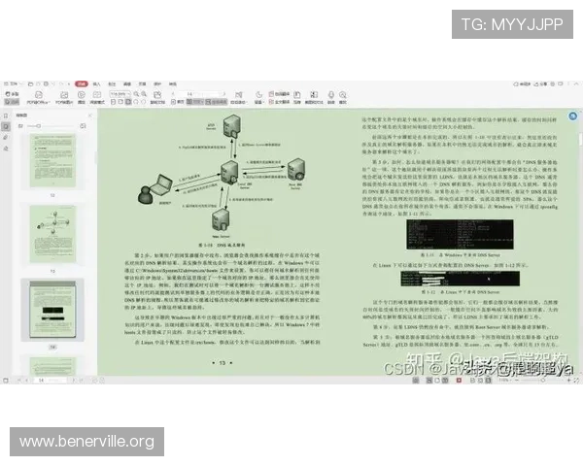Enable word-selection translation

tap(279, 94)
